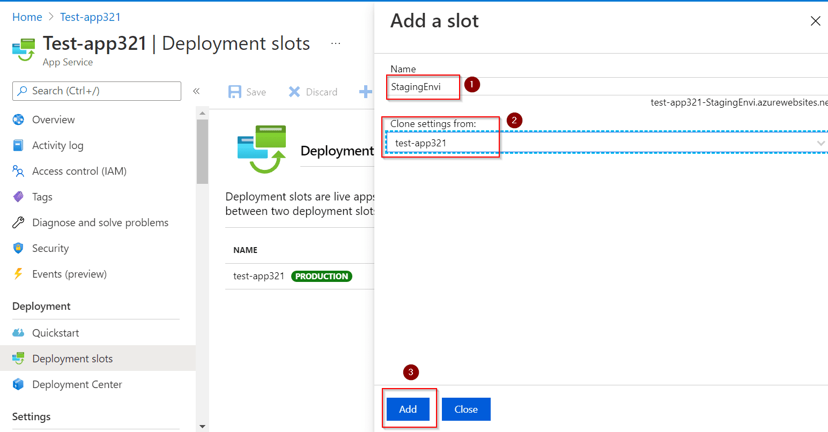Select Deployment slots in the sidebar

(72, 359)
